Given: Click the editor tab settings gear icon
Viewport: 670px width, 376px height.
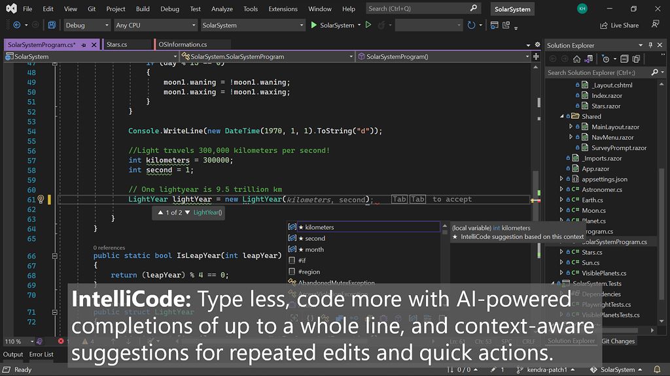Looking at the screenshot, I should click(538, 44).
